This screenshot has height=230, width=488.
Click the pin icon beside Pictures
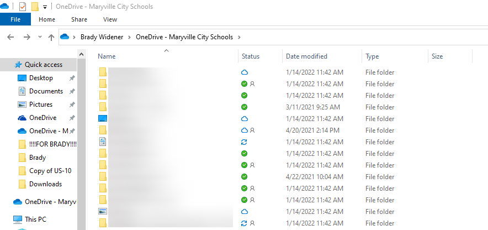72,104
